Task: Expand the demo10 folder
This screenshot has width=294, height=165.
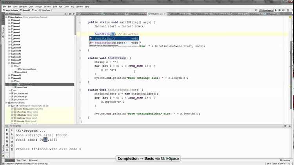Action: click(x=9, y=48)
